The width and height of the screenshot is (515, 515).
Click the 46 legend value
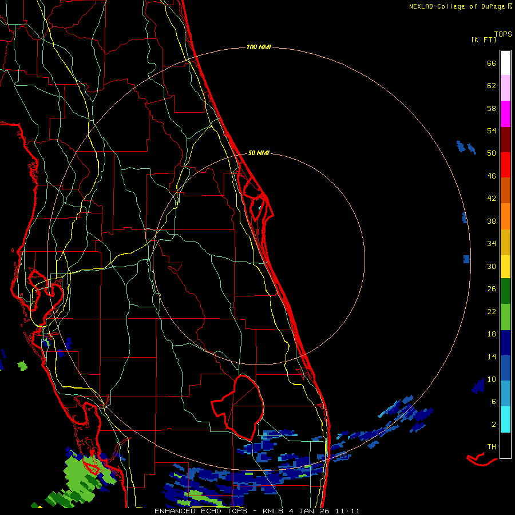pos(492,176)
